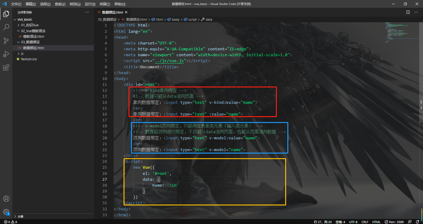The width and height of the screenshot is (423, 224).
Task: Open the 终端(T) menu
Action: tap(105, 4)
